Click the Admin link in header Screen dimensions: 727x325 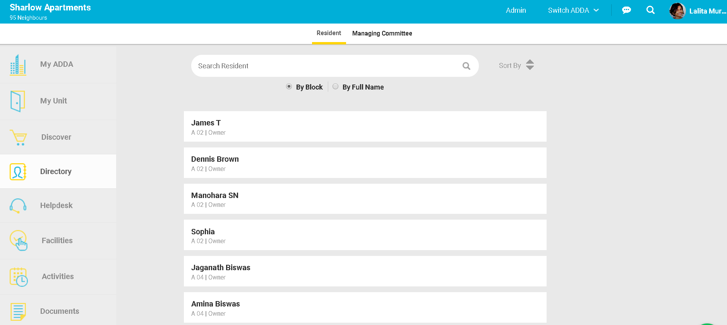click(516, 10)
